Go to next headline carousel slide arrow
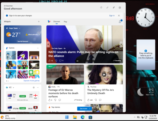Image resolution: width=158 pixels, height=121 pixels. pyautogui.click(x=121, y=44)
